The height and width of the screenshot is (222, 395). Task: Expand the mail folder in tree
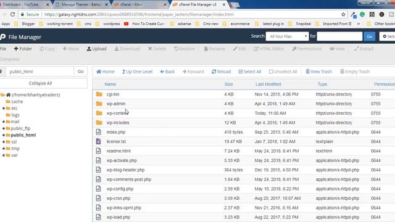(4, 121)
